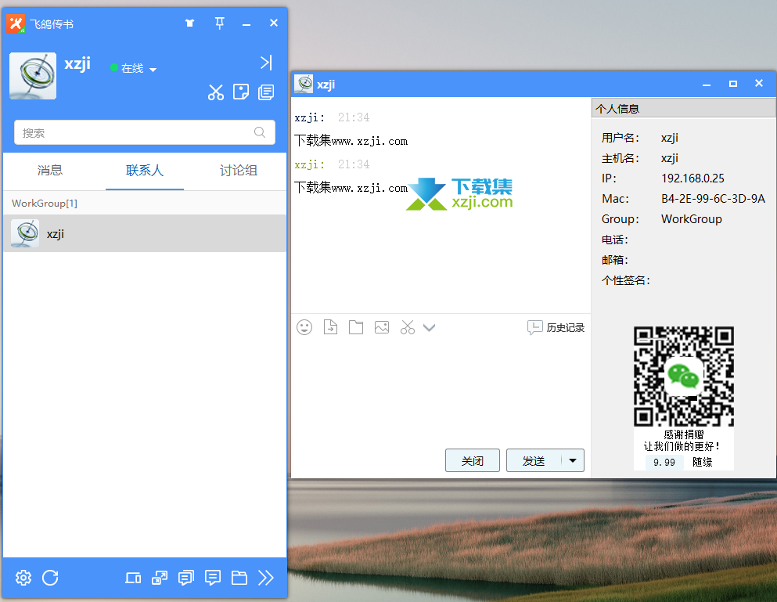The height and width of the screenshot is (602, 777).
Task: Click the 飞鸽传书 app logo
Action: point(16,23)
